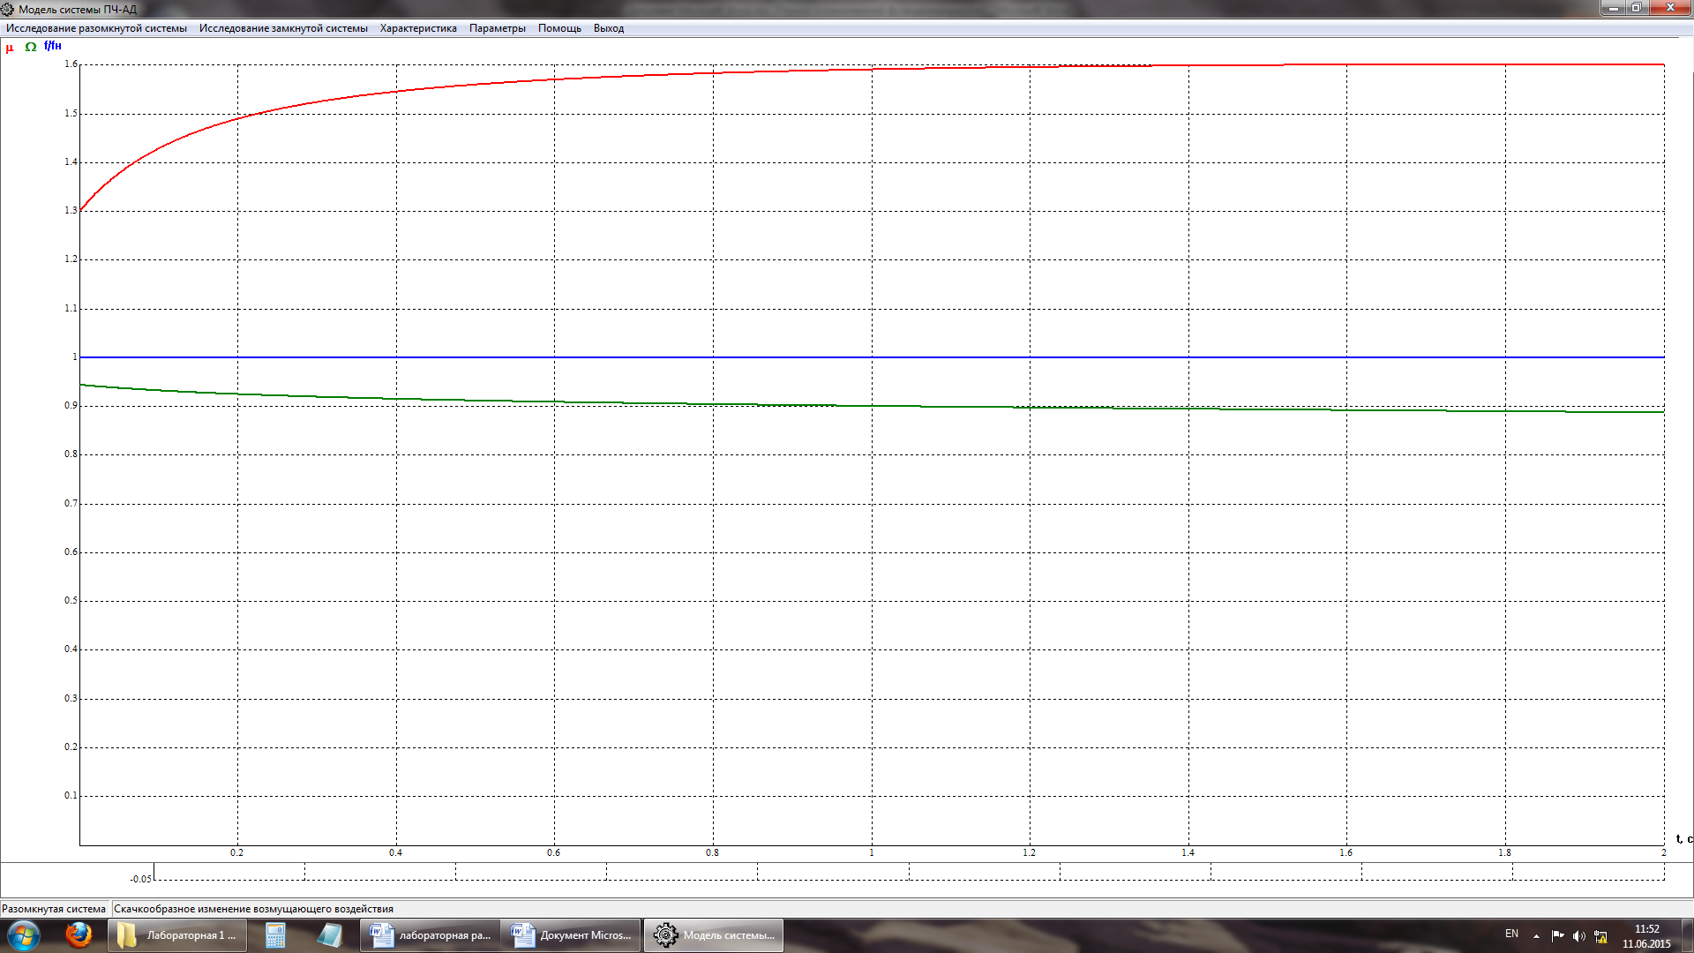Minimize the ПЧ-АД model window
The image size is (1694, 953).
1613,8
